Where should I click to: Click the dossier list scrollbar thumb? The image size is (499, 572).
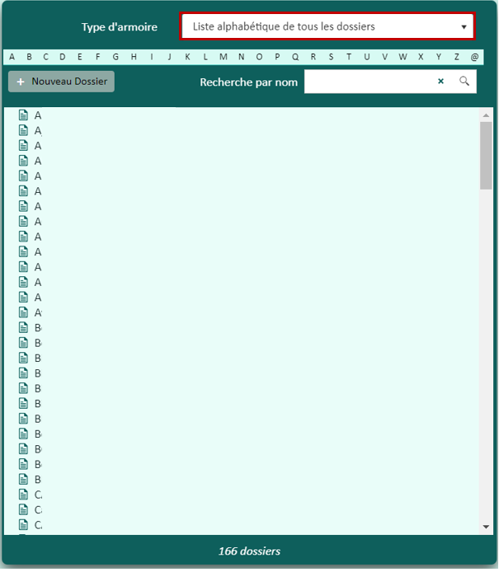(486, 155)
